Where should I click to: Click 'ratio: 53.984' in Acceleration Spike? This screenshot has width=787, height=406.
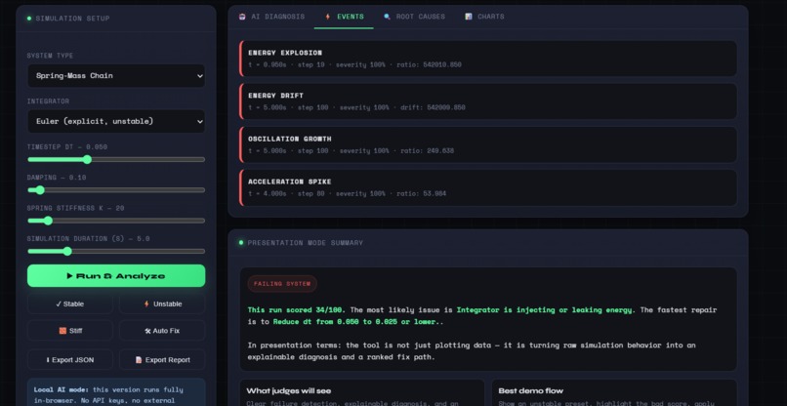[422, 193]
